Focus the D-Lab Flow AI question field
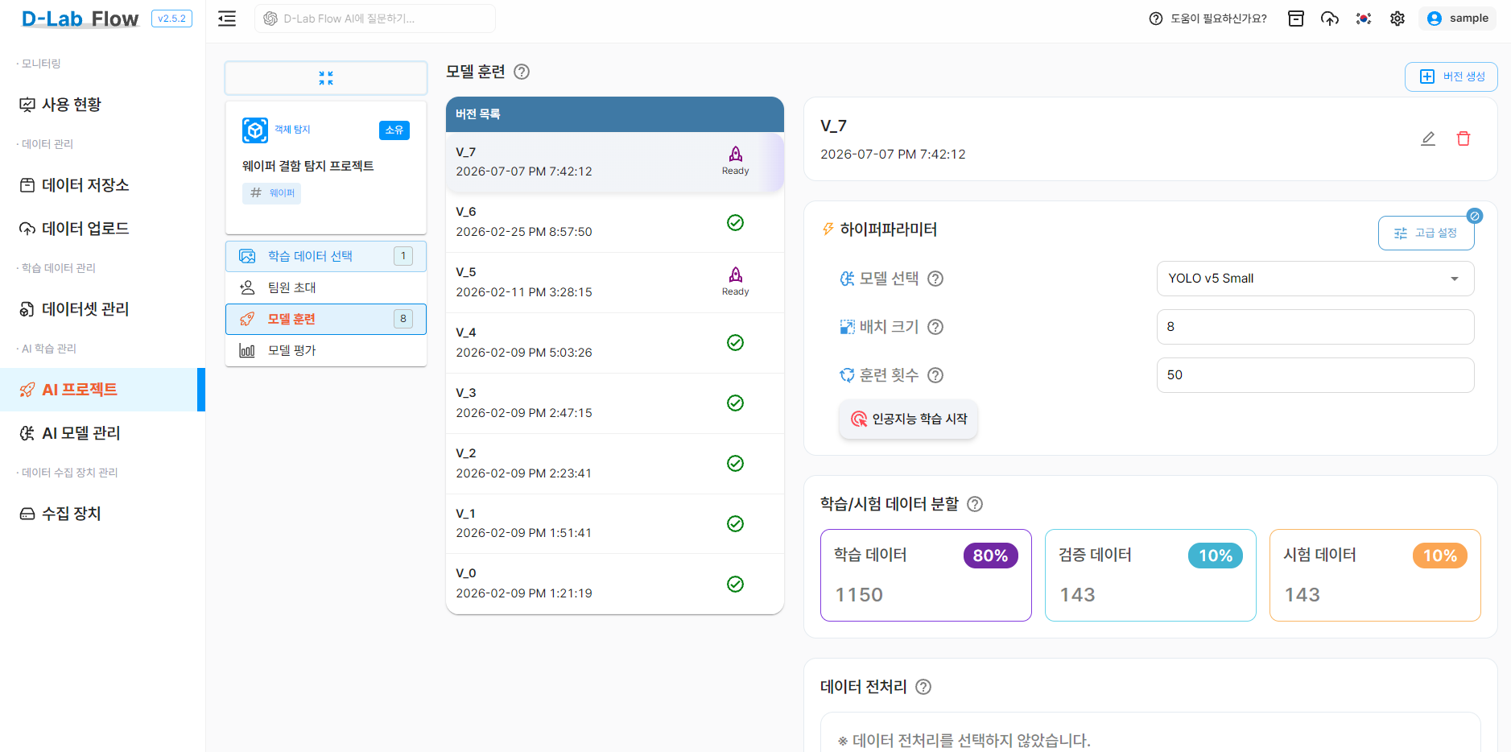 pyautogui.click(x=375, y=19)
